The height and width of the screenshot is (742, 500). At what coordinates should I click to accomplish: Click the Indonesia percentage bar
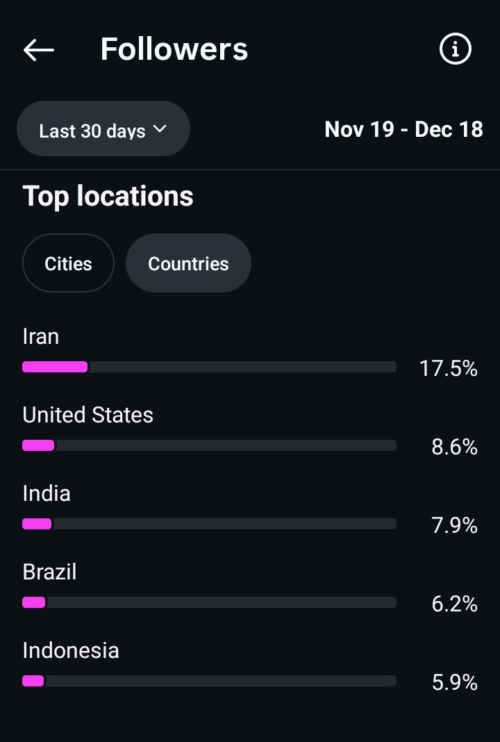(x=209, y=681)
